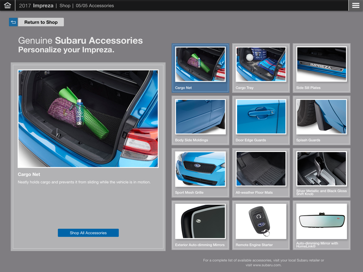Click the 'Neatly holds cargo' description text
The image size is (363, 272).
coord(84,182)
